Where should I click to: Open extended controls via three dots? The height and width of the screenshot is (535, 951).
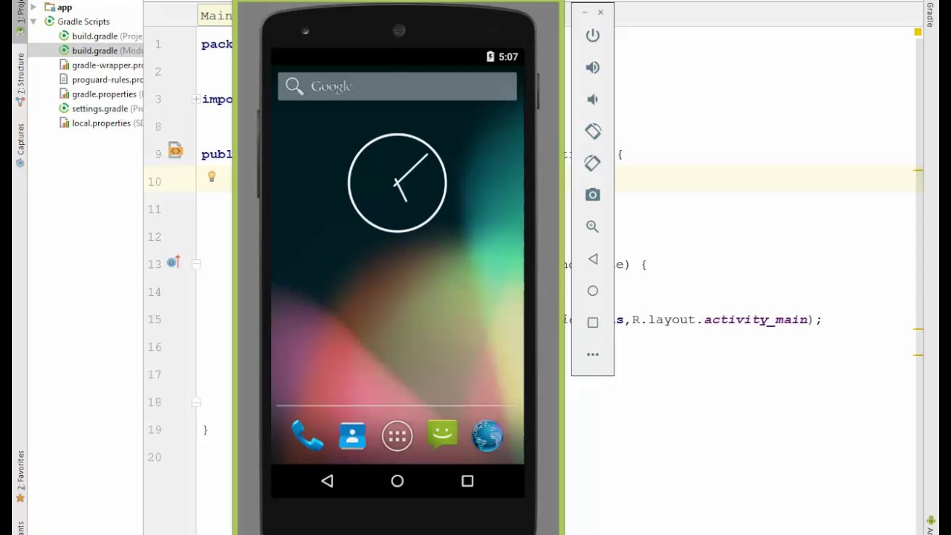592,354
